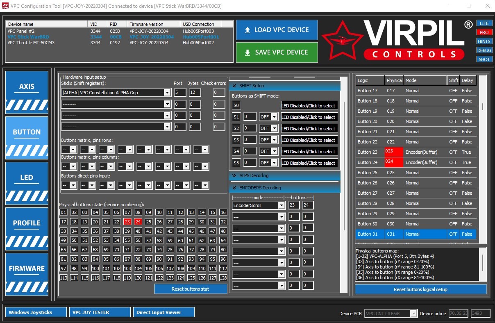Click Reset buttons logical setup

(x=420, y=289)
